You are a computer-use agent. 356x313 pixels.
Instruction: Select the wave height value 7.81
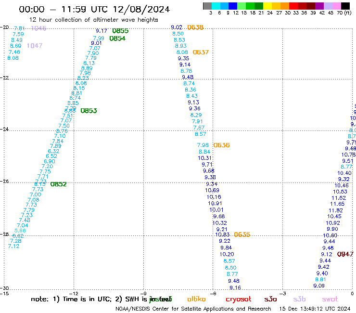click(x=19, y=28)
